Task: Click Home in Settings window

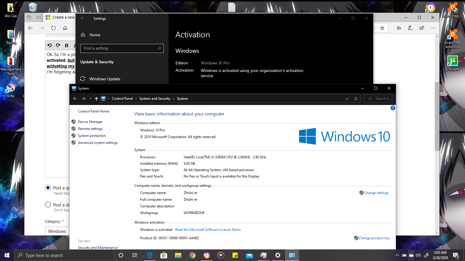Action: tap(95, 35)
